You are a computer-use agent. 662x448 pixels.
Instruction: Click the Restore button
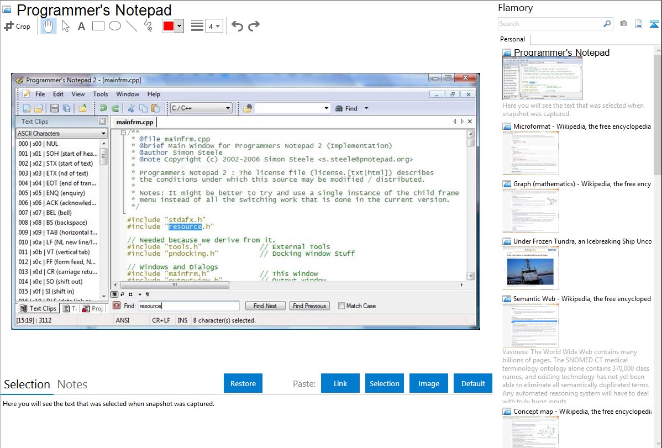click(243, 383)
